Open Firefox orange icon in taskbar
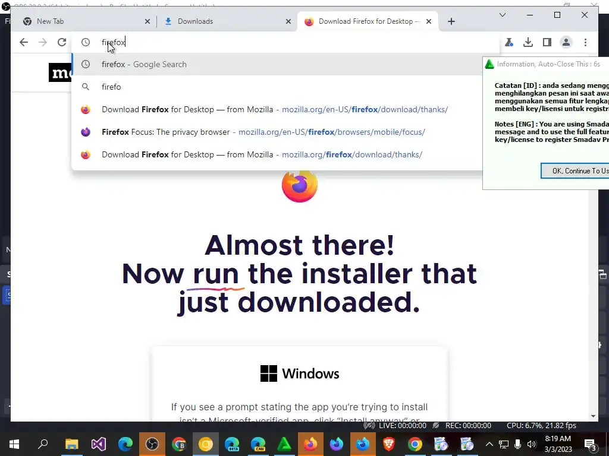This screenshot has width=609, height=456. [x=310, y=444]
